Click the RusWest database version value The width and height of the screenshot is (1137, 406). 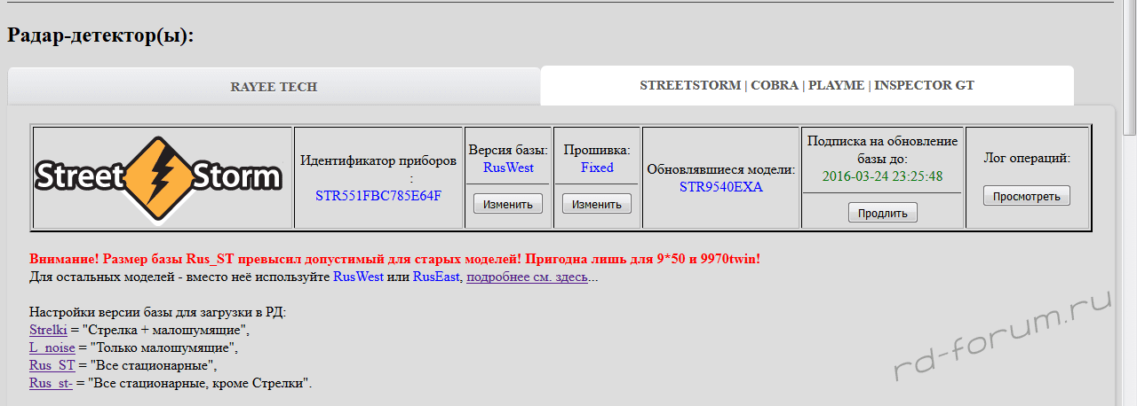[x=508, y=167]
